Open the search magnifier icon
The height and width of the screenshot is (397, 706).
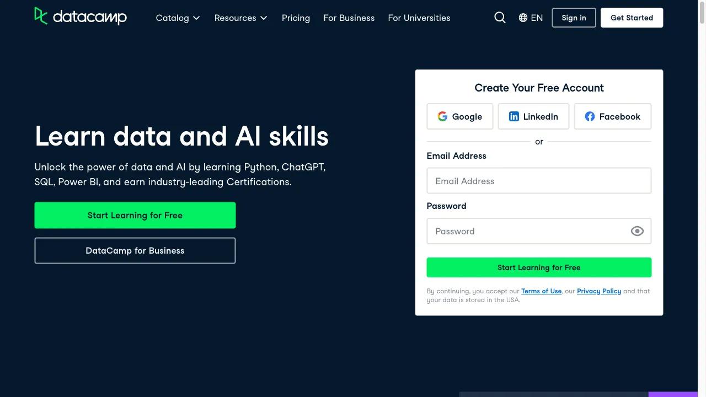click(500, 18)
